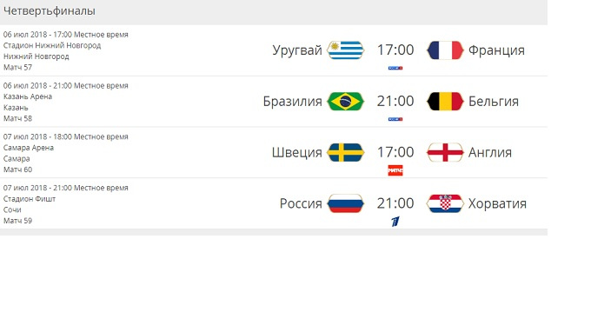591x332 pixels.
Task: Click the England flag icon
Action: (x=445, y=152)
